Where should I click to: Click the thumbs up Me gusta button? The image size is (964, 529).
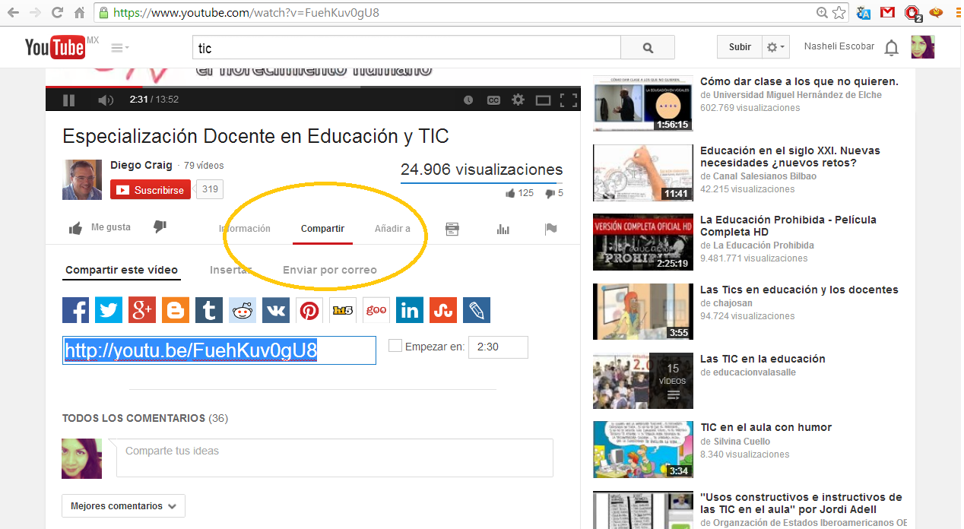[100, 227]
